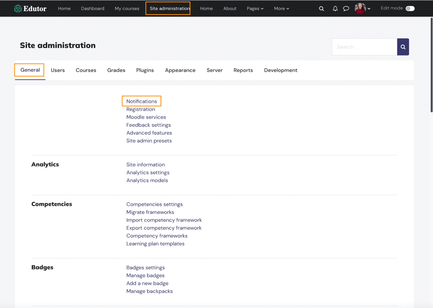Expand the Pages dropdown menu
433x308 pixels.
pos(255,8)
